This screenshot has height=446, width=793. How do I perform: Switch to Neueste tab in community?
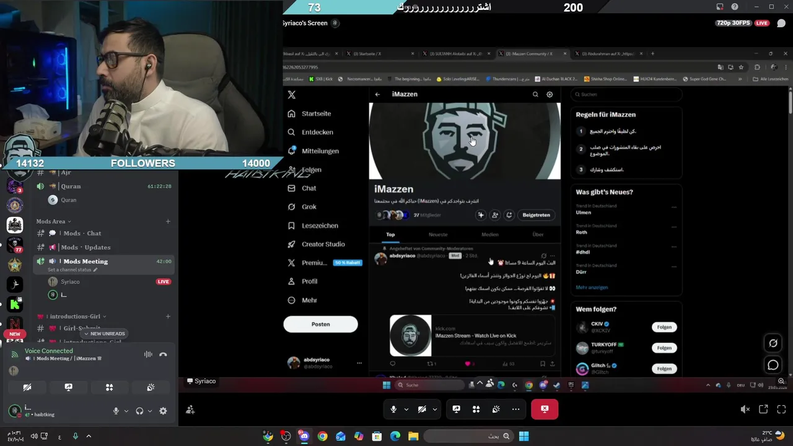(438, 235)
